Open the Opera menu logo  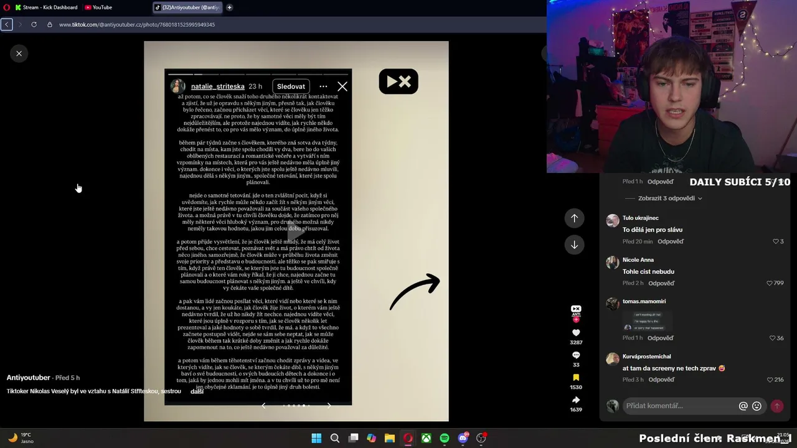[6, 7]
